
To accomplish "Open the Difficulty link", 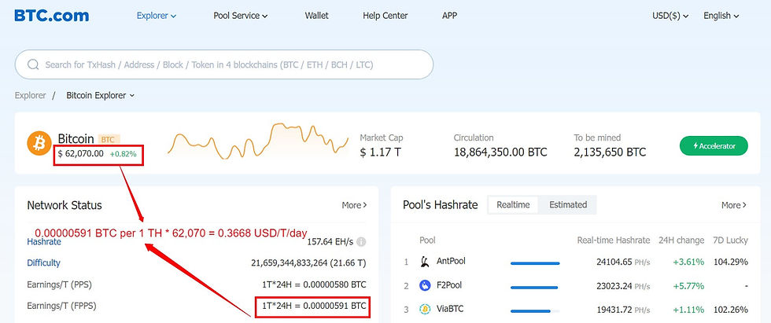I will (x=44, y=262).
